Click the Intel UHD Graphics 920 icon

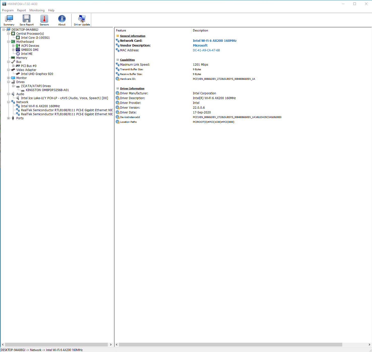coord(18,74)
